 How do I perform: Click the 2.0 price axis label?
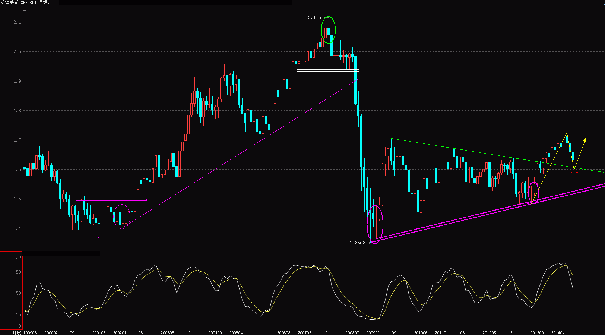click(x=17, y=52)
